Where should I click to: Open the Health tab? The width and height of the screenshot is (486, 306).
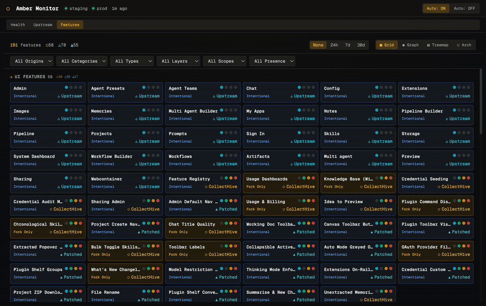click(x=18, y=25)
